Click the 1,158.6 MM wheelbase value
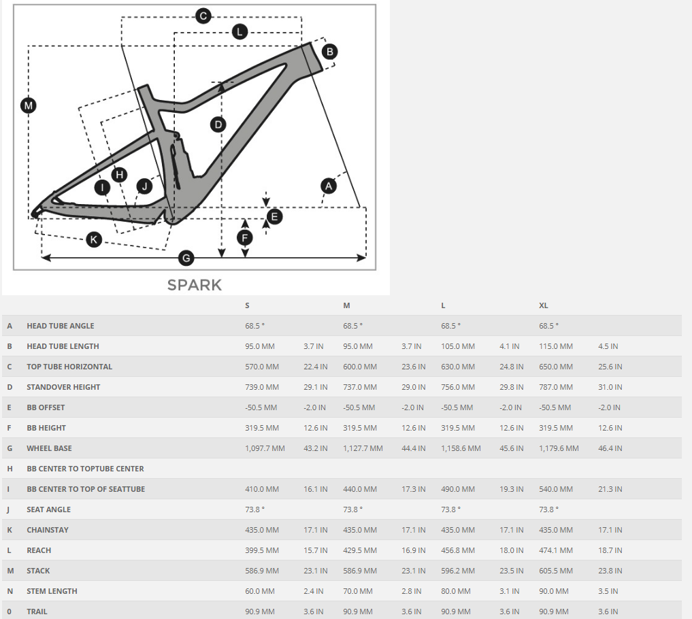 [x=461, y=448]
